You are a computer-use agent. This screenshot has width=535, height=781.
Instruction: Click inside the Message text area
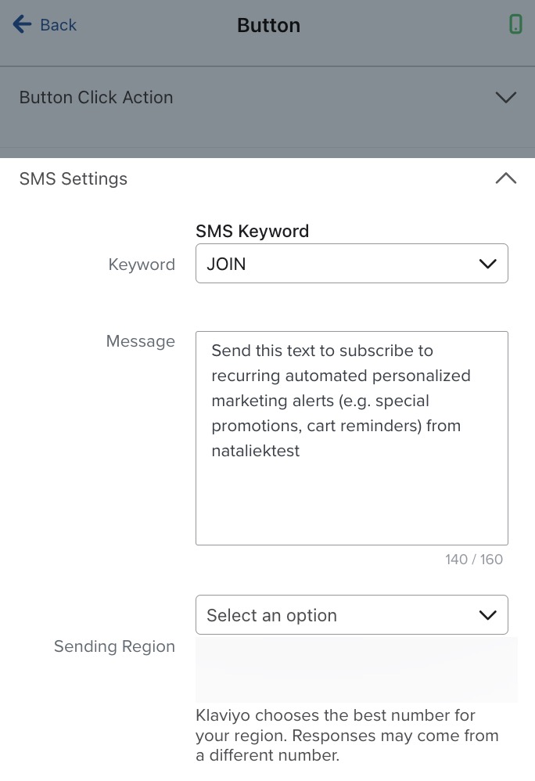(x=352, y=437)
